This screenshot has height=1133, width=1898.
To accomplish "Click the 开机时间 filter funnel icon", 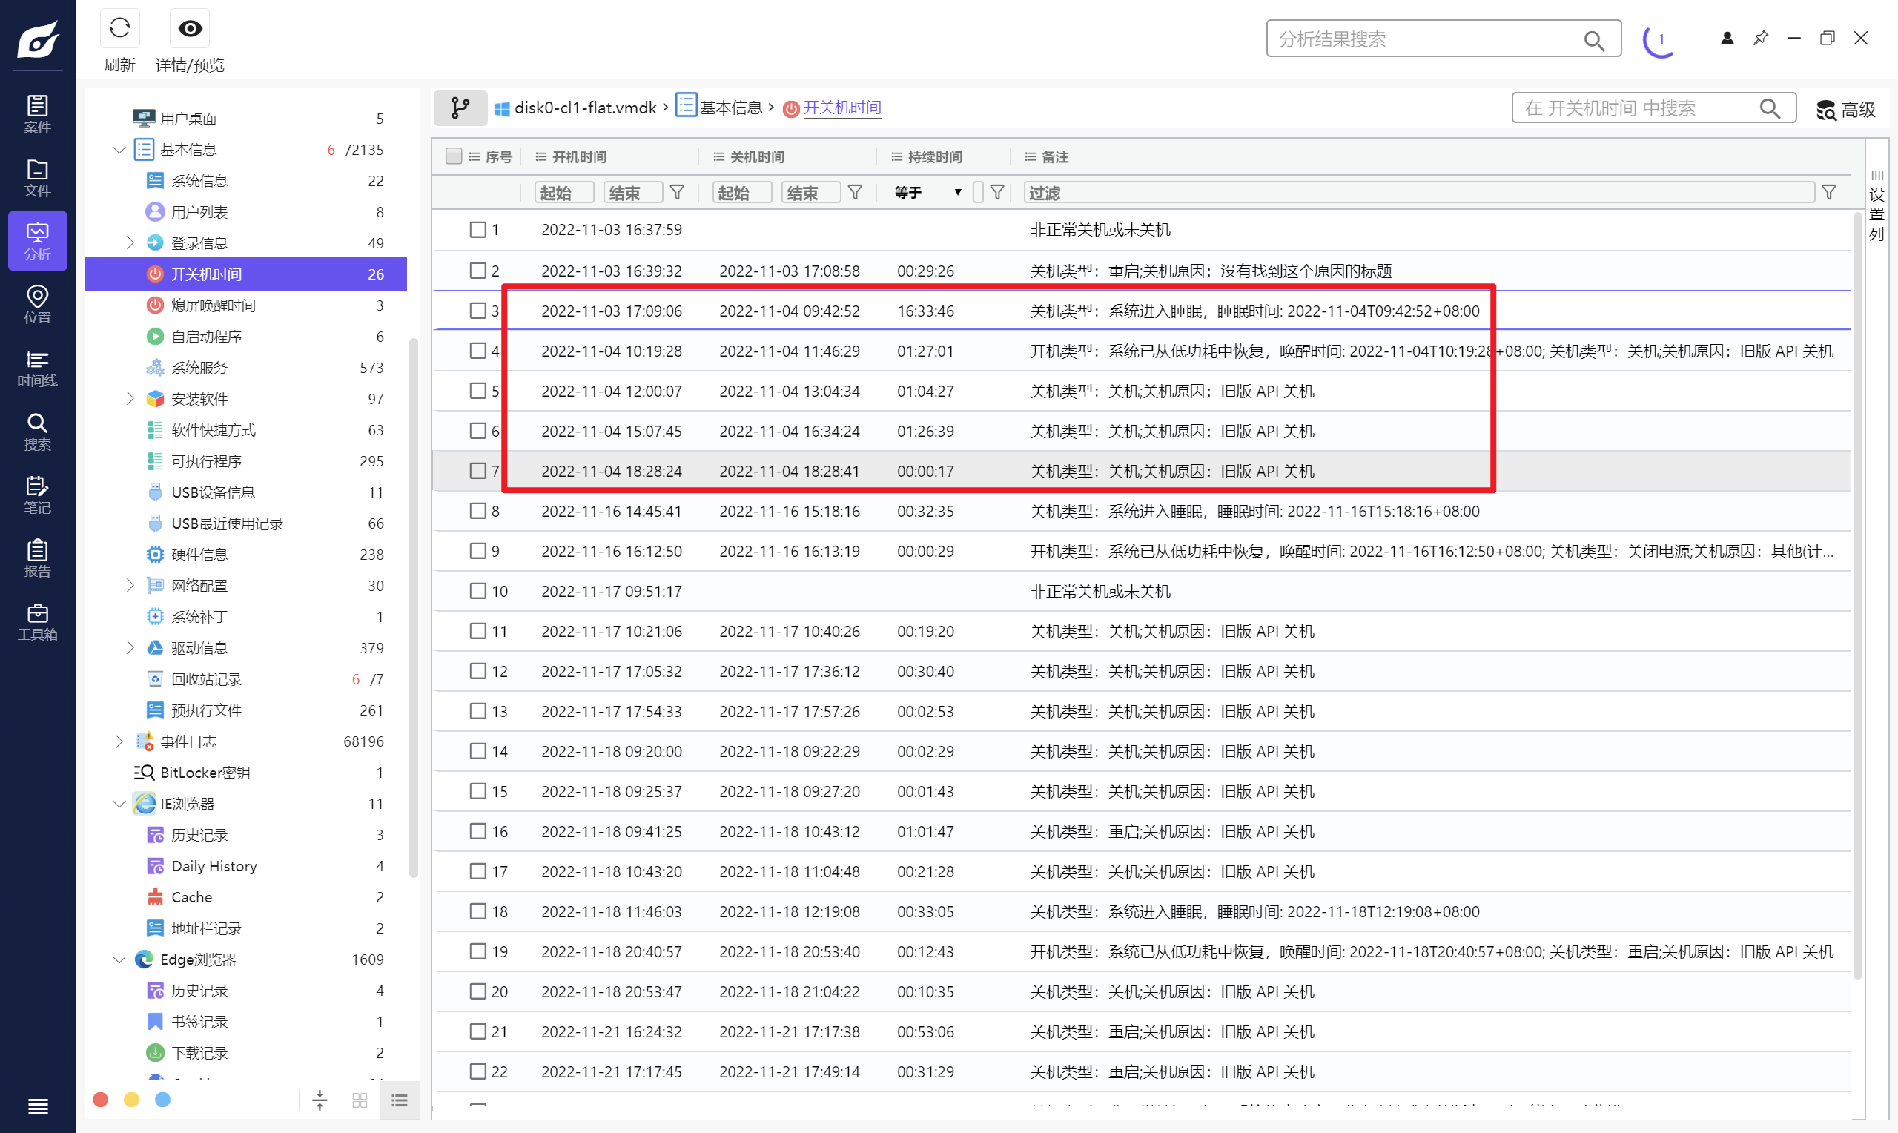I will [677, 192].
